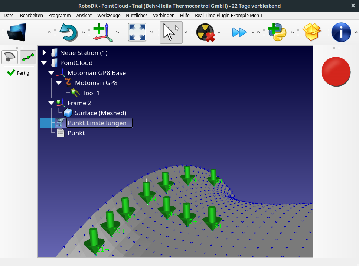Toggle the gauge button in left panel
This screenshot has height=266, width=359.
click(x=10, y=57)
